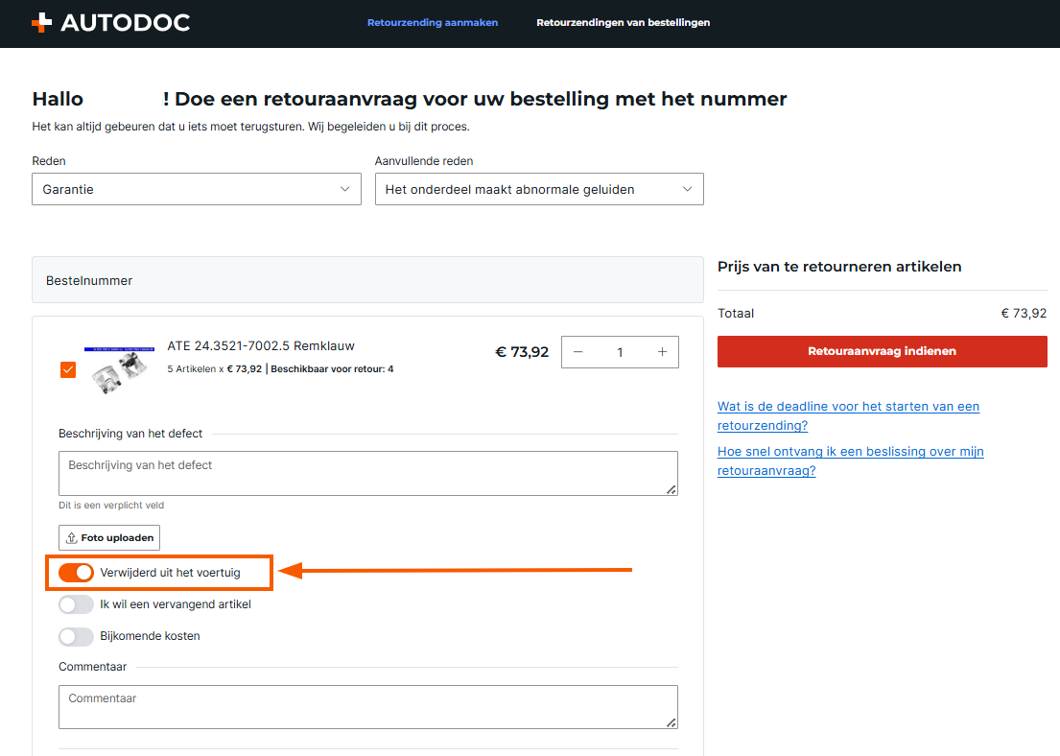Click the Commentaar text area
This screenshot has height=756, width=1060.
click(x=367, y=707)
